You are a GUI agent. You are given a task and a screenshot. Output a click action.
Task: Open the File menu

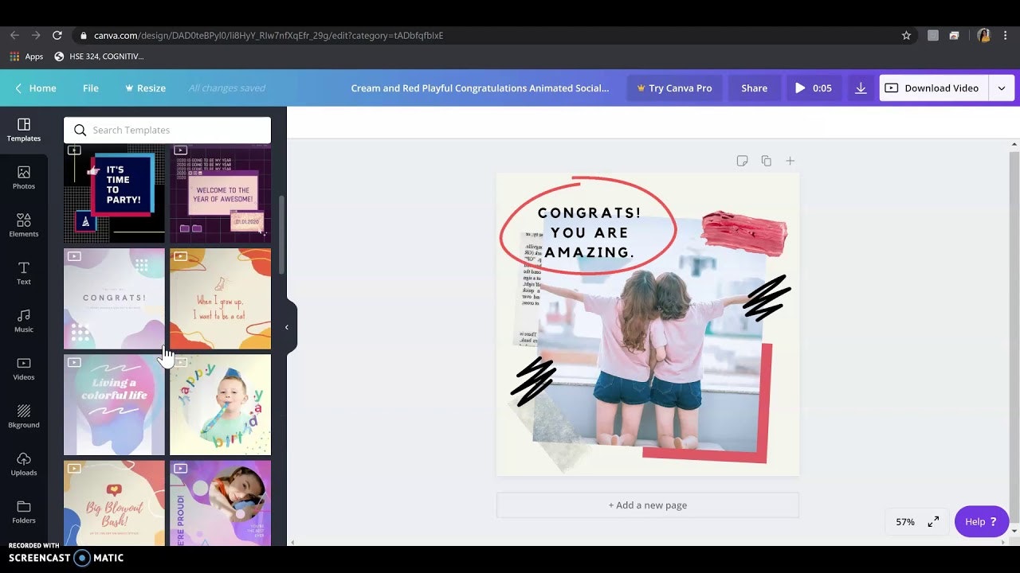pos(91,88)
